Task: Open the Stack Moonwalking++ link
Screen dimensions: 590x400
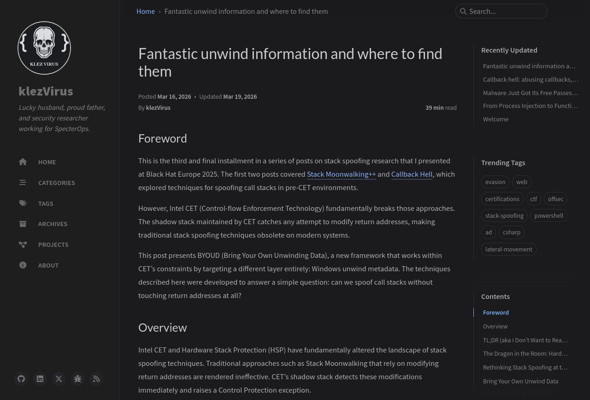Action: click(x=341, y=174)
